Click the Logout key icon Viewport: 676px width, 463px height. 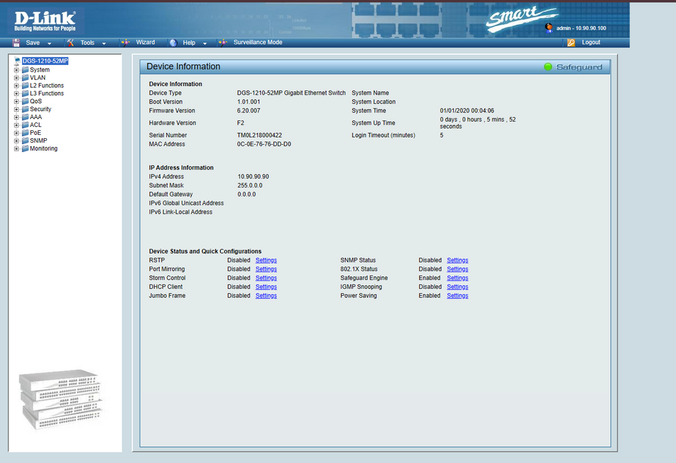point(571,43)
